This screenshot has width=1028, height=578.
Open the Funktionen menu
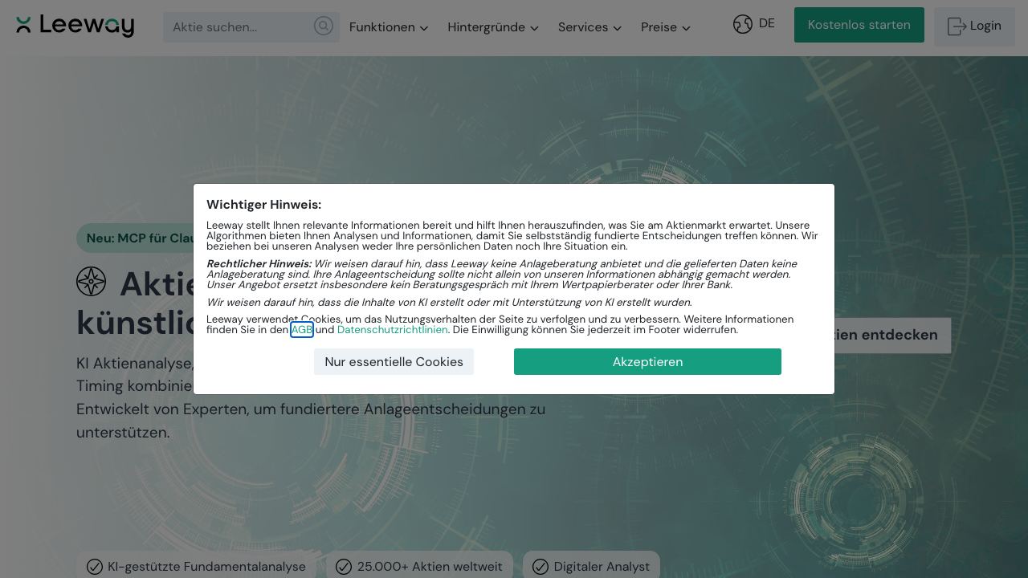coord(389,27)
